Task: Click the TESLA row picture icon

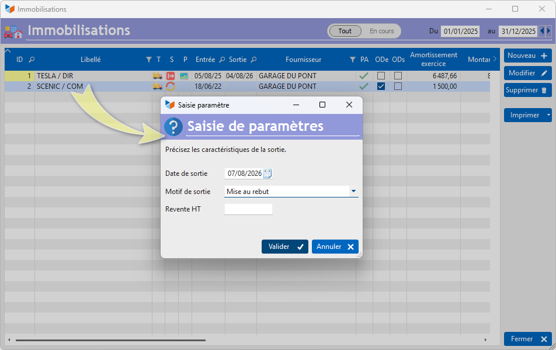Action: click(184, 76)
